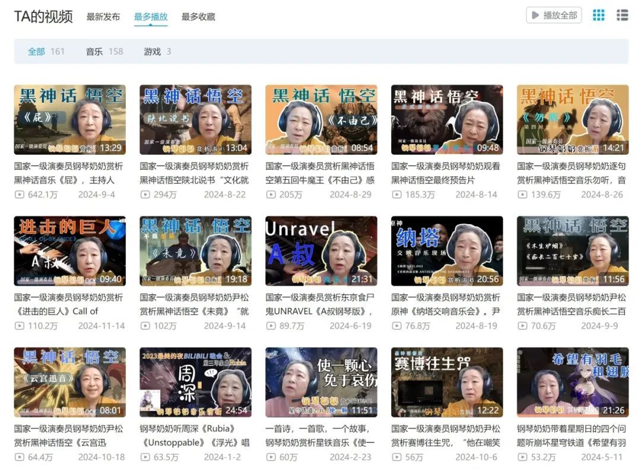The width and height of the screenshot is (641, 471).
Task: Click play count icon beside 642.1万
Action: (x=19, y=195)
